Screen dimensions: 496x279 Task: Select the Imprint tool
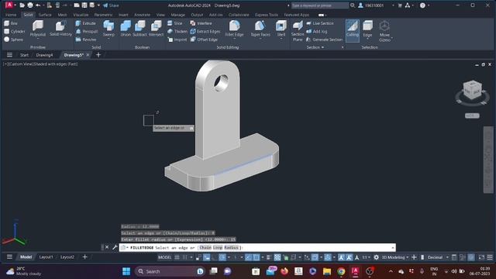pos(177,40)
